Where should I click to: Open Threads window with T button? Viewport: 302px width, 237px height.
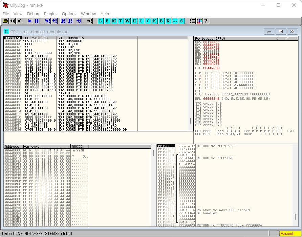[121, 21]
